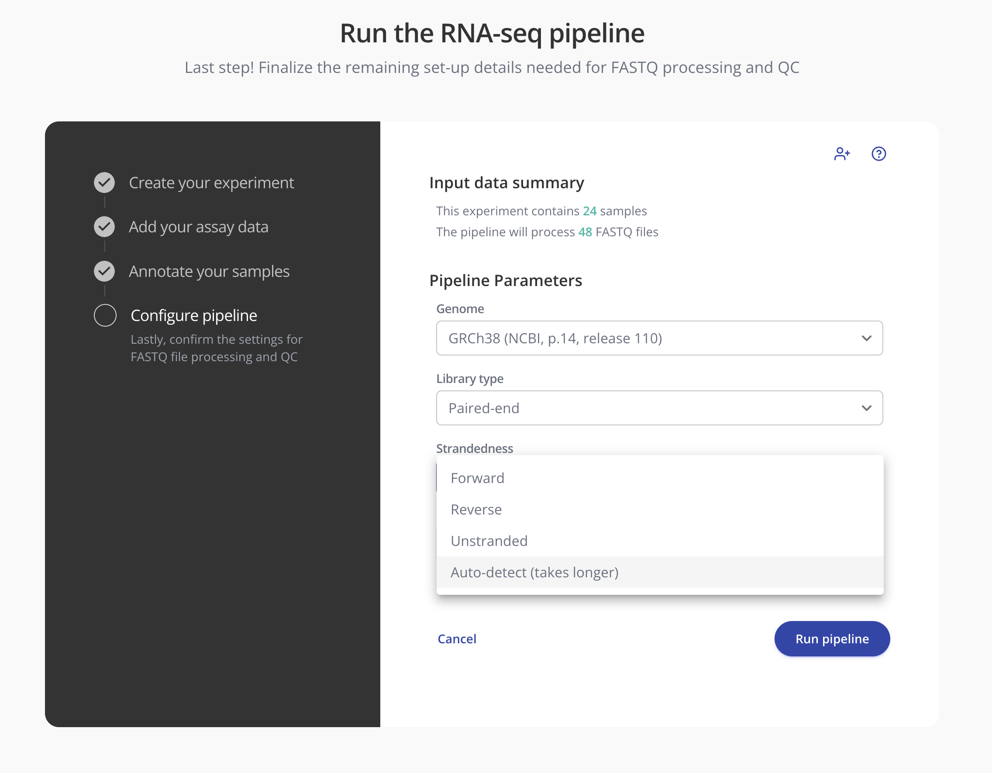
Task: Click the Cancel link
Action: pyautogui.click(x=456, y=639)
